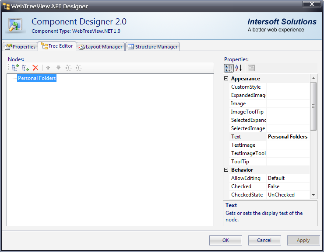This screenshot has height=252, width=324.
Task: Click the Component Designer logo icon
Action: pos(15,25)
